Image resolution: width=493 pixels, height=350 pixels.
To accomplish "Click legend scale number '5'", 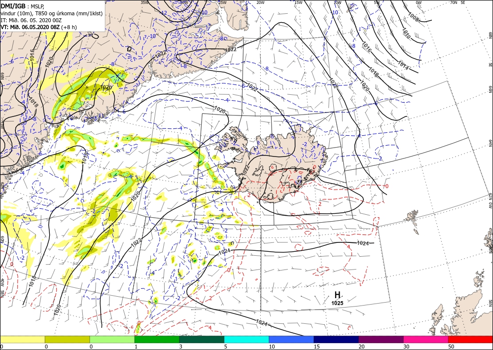I will [x=225, y=347].
